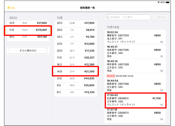
Task: Tap さらに読み込む to load more
Action: pyautogui.click(x=28, y=50)
